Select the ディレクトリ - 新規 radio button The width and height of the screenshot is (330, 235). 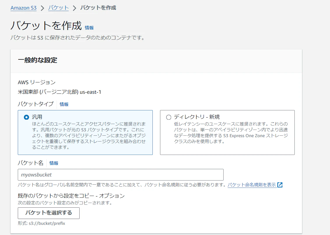(168, 117)
